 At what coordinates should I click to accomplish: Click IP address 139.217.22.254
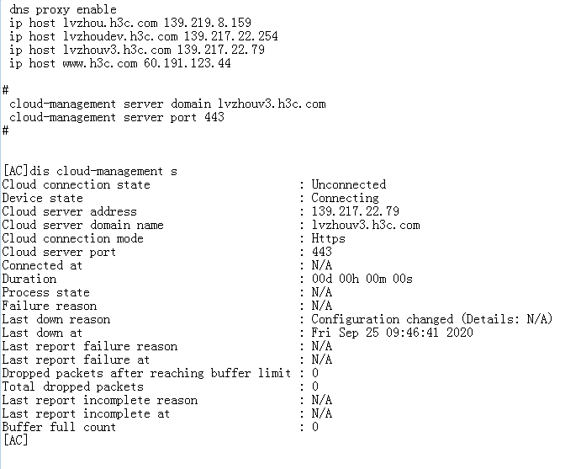pyautogui.click(x=230, y=36)
